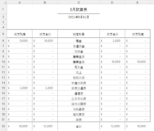
Task: Select the 売上 account cell
Action: pyautogui.click(x=78, y=72)
